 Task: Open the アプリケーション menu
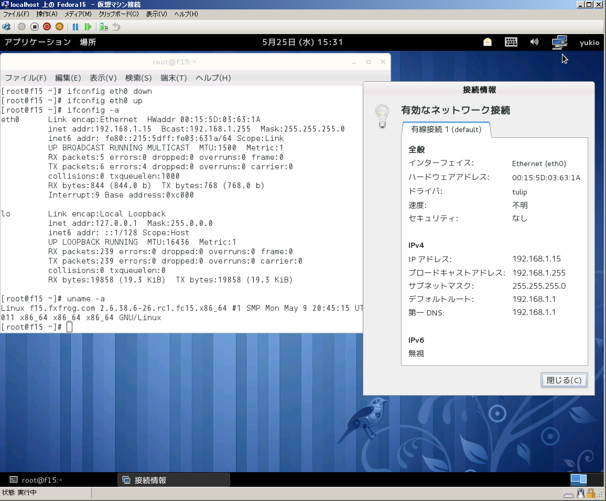(x=38, y=42)
